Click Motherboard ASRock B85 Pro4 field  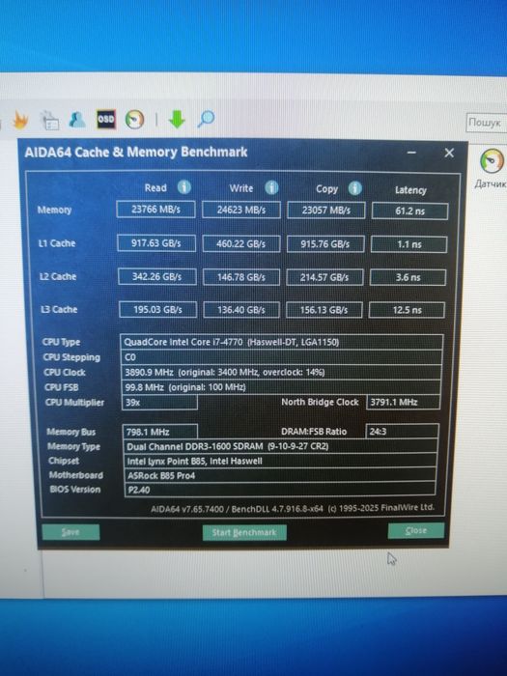[280, 475]
